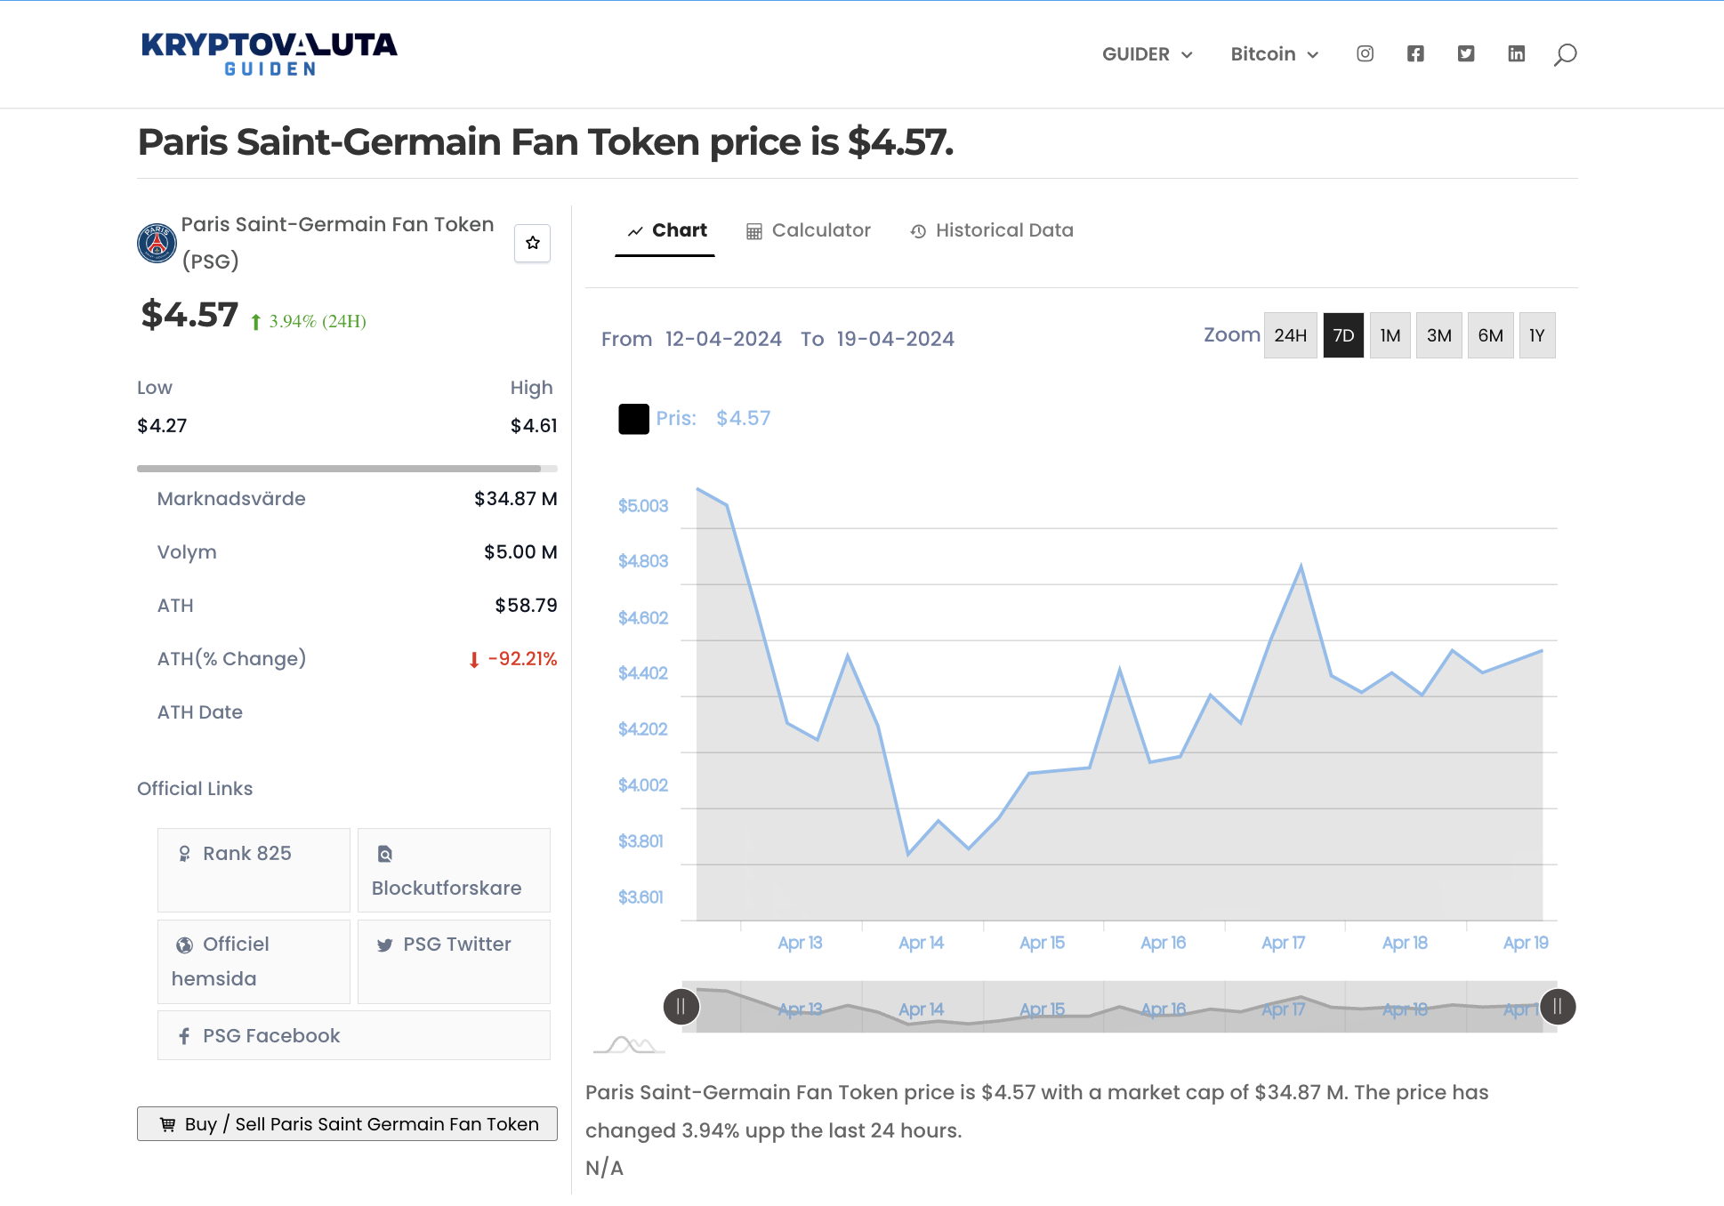Set chart zoom to 1M
This screenshot has width=1724, height=1206.
click(1390, 335)
